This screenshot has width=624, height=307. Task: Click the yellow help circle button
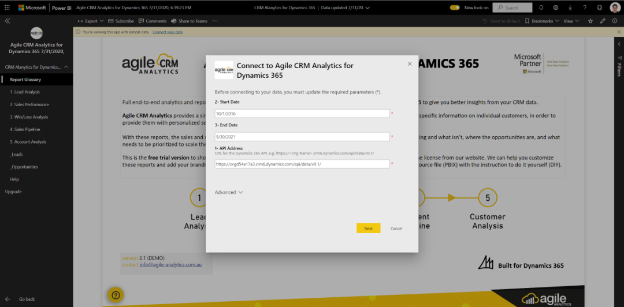coord(116,295)
